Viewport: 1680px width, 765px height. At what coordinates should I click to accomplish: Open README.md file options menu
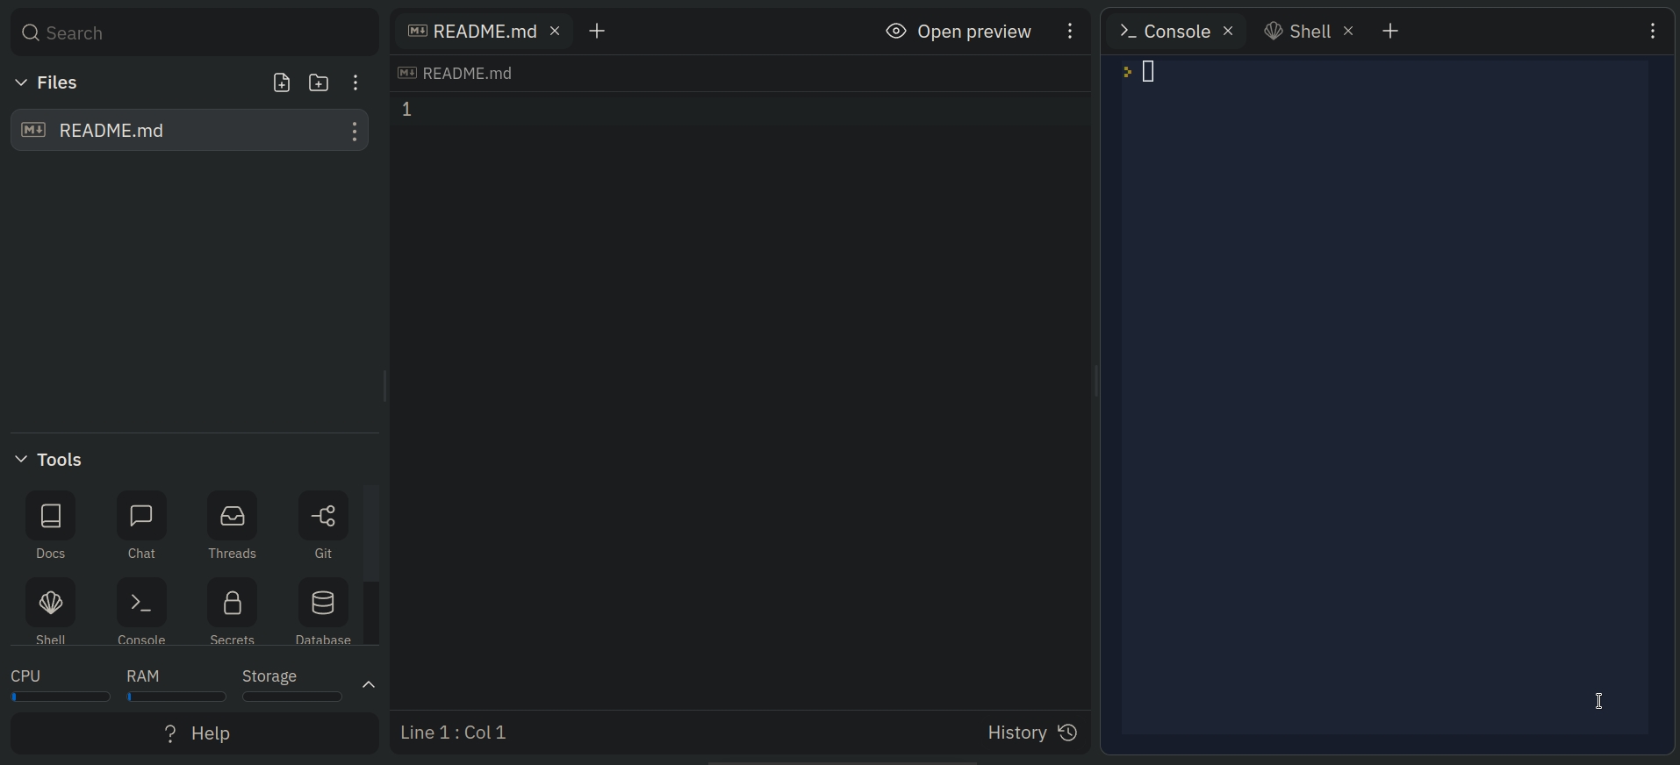(355, 131)
